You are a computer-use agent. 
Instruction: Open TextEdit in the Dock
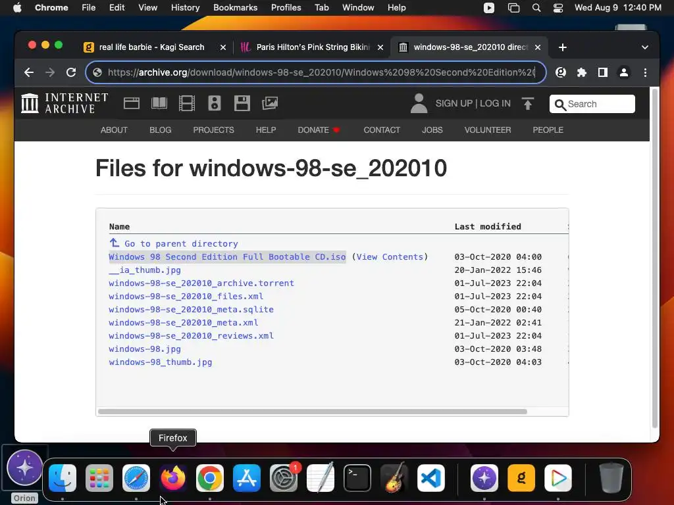[321, 478]
